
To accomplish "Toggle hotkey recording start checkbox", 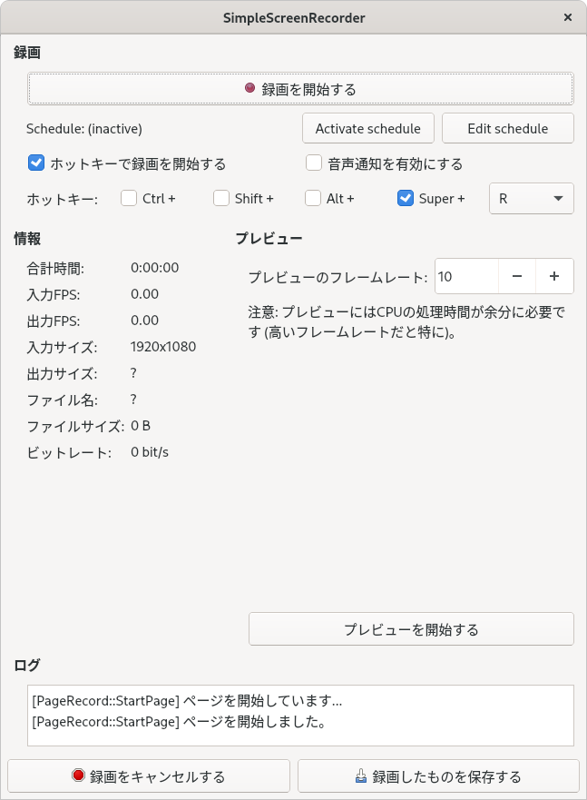I will click(x=36, y=163).
